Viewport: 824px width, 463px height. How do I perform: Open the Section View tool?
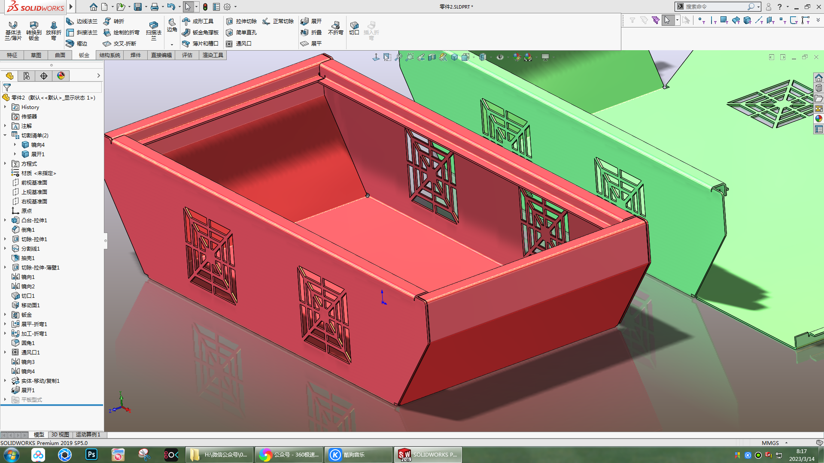(x=432, y=57)
